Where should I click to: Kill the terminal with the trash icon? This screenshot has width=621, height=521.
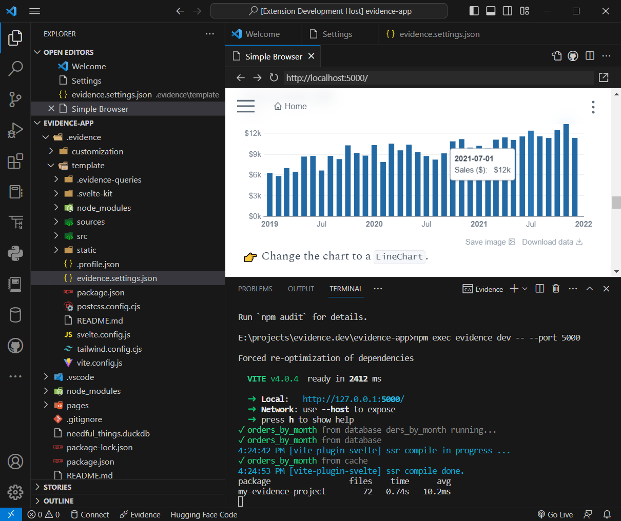[556, 288]
